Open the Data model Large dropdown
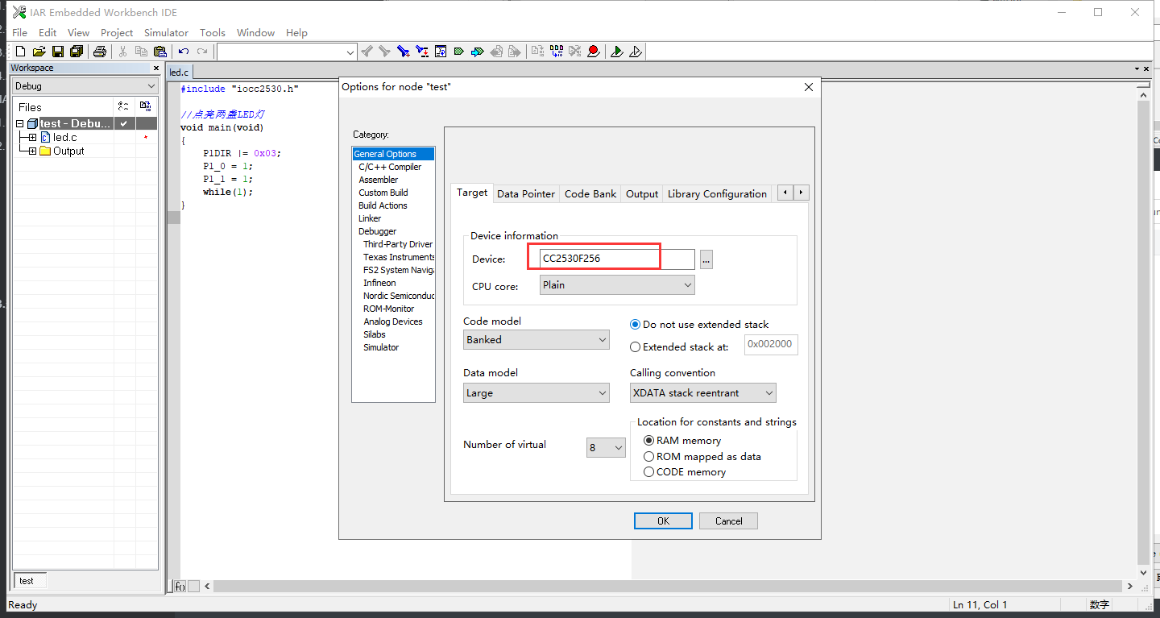Screen dimensions: 1160x618 tap(536, 393)
